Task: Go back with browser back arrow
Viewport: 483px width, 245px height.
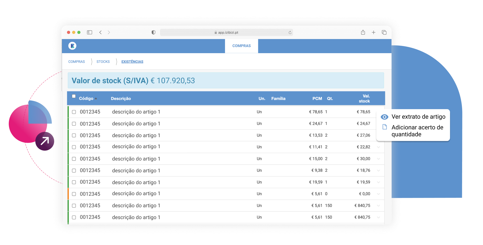Action: click(101, 32)
